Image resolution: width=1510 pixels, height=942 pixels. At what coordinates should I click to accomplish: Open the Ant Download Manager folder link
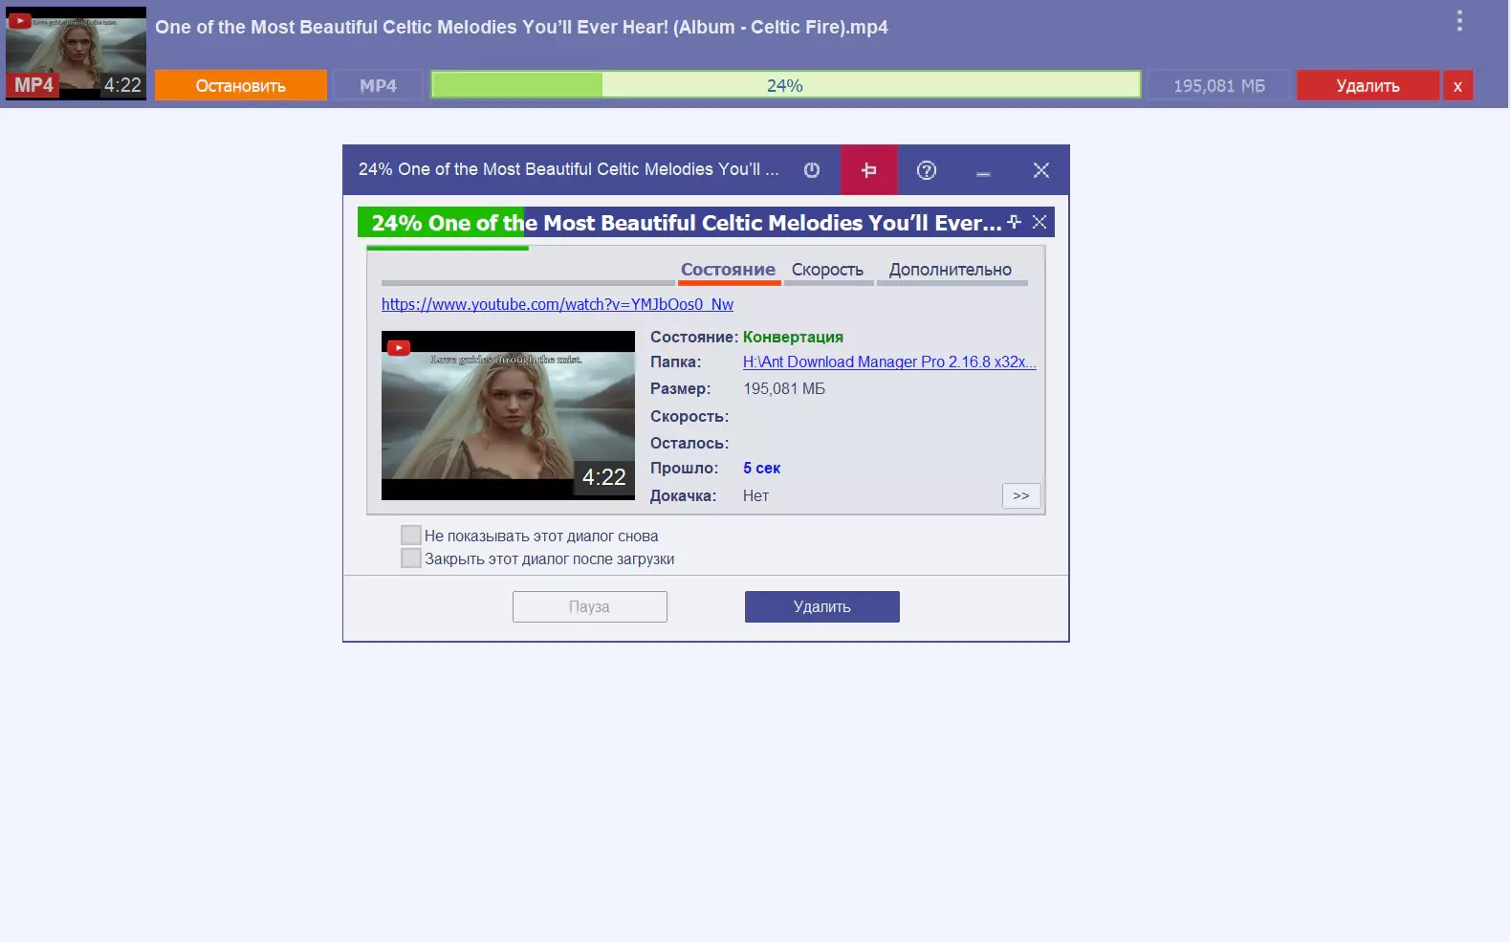(x=889, y=361)
